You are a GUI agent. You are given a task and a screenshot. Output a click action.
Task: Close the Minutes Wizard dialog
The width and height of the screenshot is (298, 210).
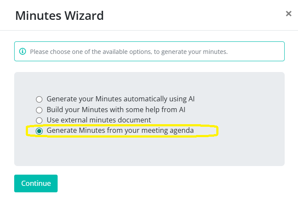click(289, 14)
